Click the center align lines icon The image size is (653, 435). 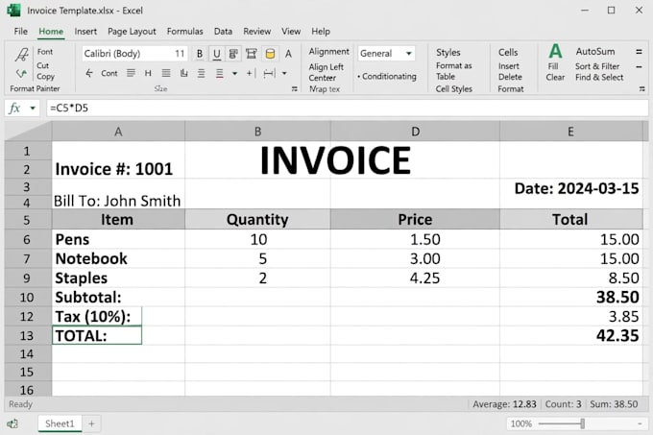(201, 73)
